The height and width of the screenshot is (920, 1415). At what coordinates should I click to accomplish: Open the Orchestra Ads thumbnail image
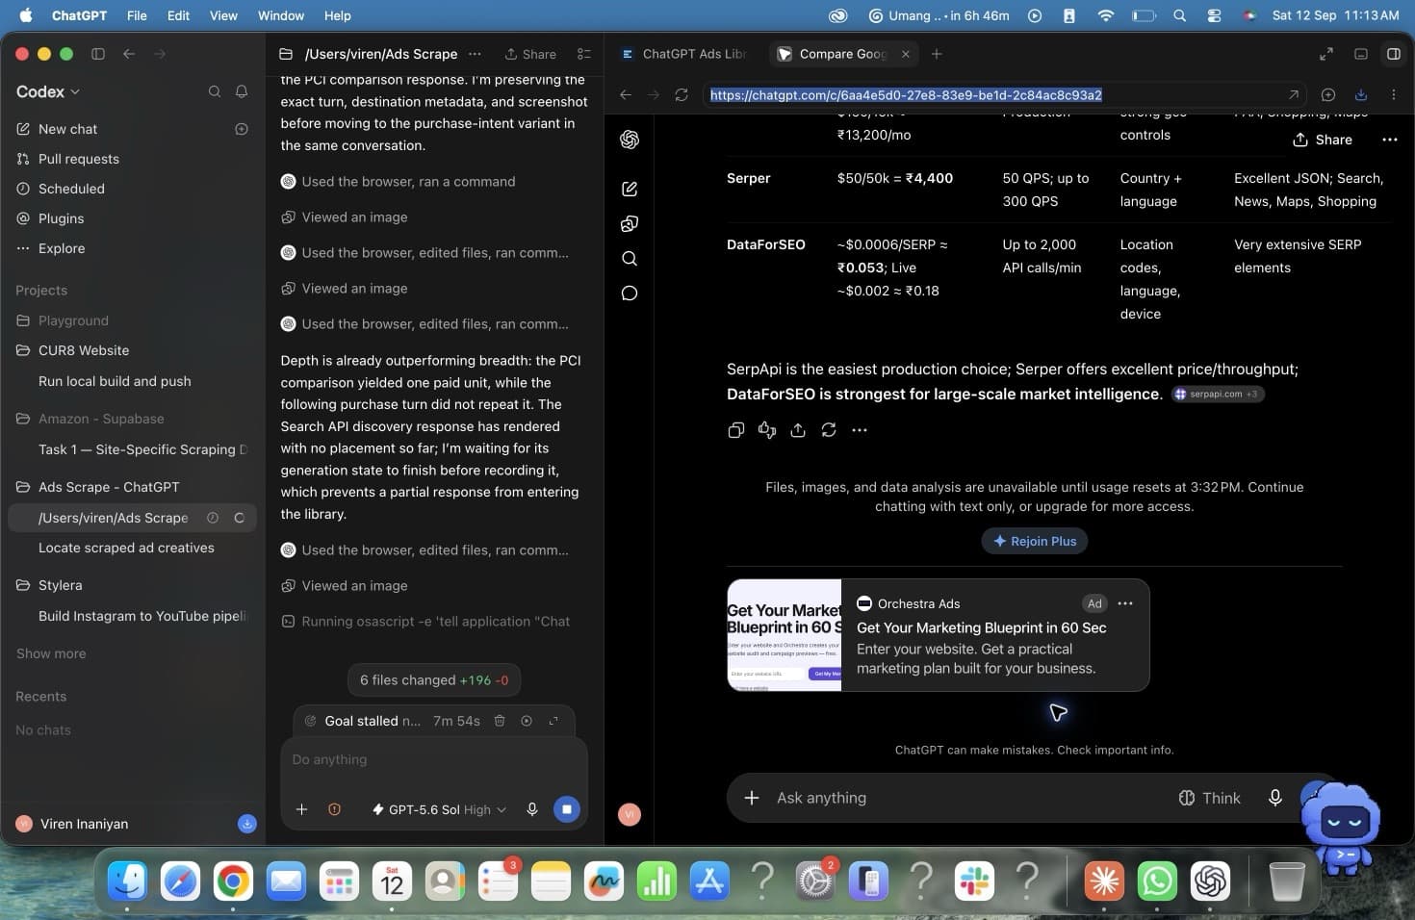click(785, 635)
